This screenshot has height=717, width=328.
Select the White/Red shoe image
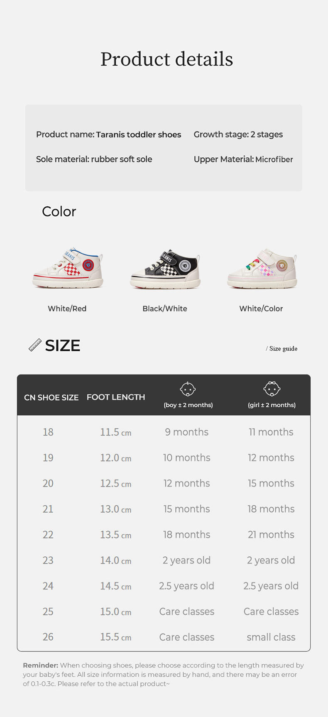(68, 269)
